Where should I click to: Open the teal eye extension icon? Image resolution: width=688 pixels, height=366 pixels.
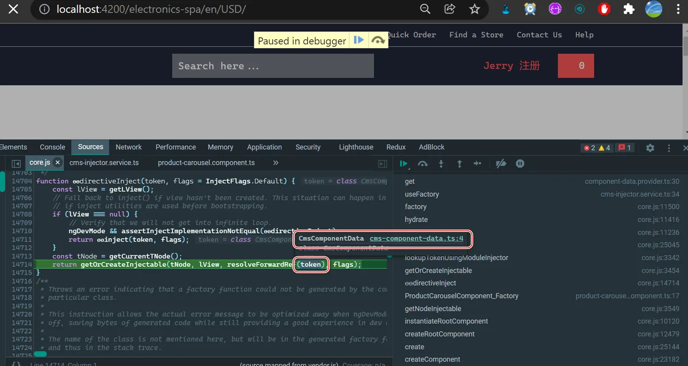point(579,9)
